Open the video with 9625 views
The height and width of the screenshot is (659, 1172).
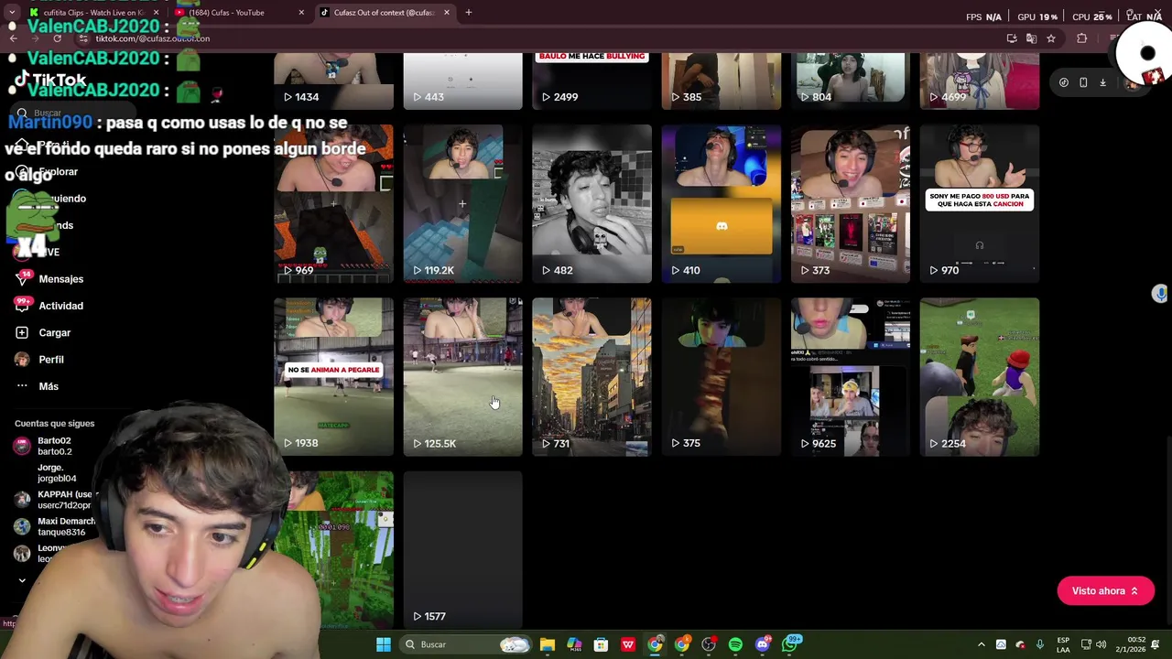point(851,376)
